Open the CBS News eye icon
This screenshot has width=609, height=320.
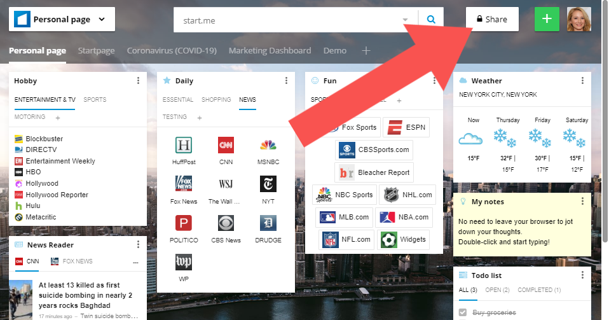226,223
